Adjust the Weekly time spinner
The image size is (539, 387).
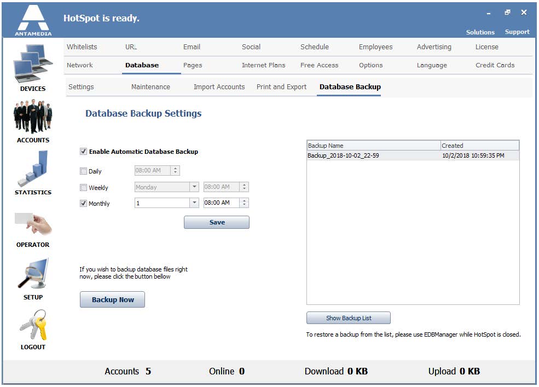point(244,187)
